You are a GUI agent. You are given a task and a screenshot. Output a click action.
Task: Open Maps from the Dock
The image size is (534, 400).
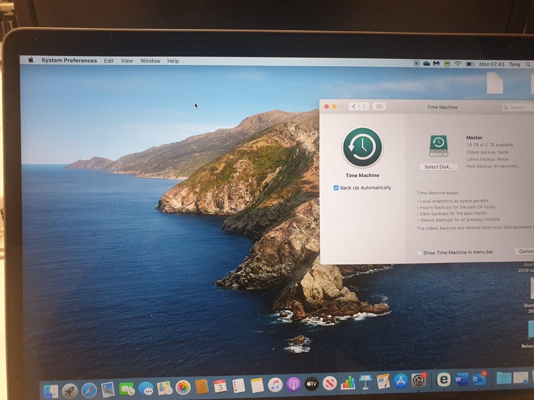[x=165, y=388]
